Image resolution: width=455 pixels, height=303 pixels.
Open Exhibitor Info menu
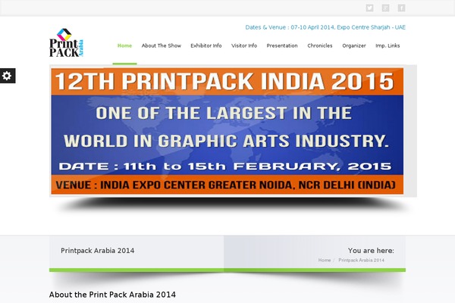pyautogui.click(x=206, y=45)
